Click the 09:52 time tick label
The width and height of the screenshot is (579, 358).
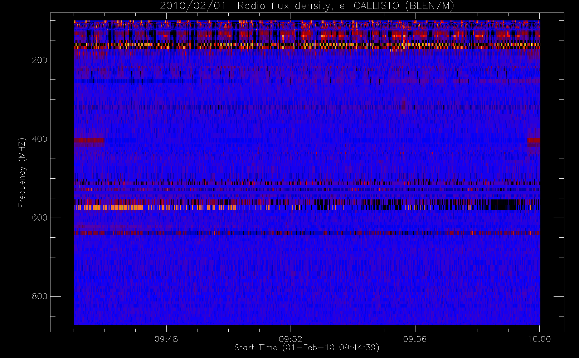(x=291, y=339)
